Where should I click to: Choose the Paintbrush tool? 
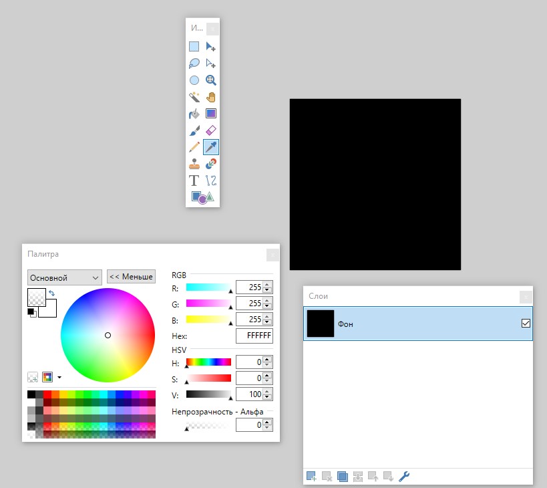coord(194,130)
